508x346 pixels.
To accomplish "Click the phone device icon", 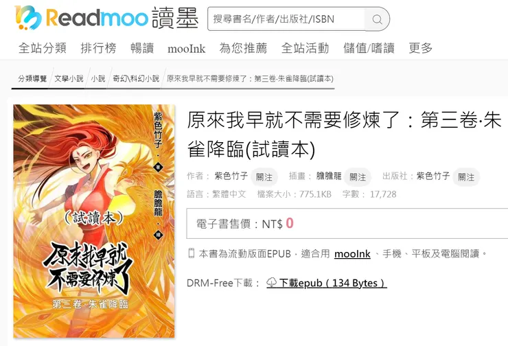I will 191,253.
